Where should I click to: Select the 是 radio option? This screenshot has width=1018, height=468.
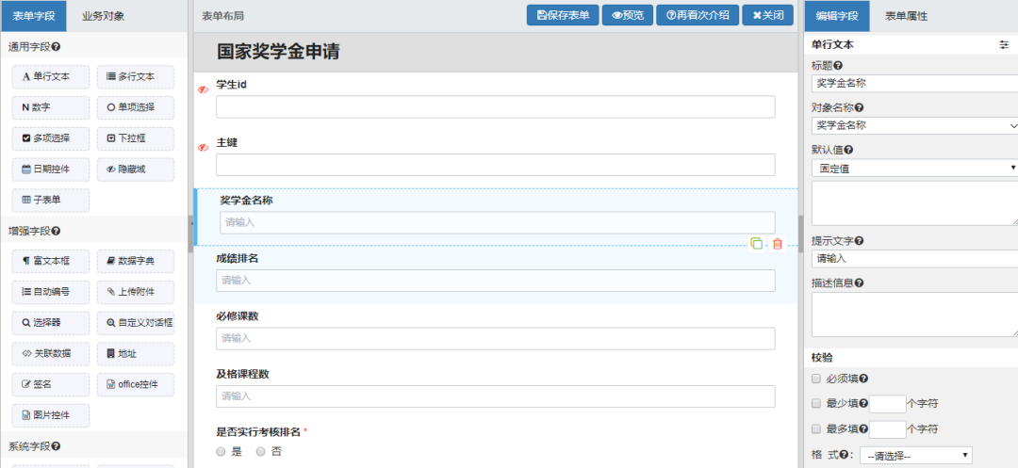pos(222,452)
